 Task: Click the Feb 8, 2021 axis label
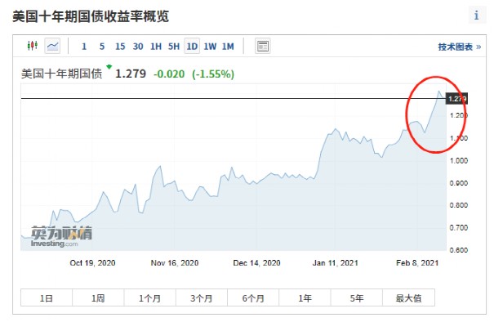pos(417,262)
